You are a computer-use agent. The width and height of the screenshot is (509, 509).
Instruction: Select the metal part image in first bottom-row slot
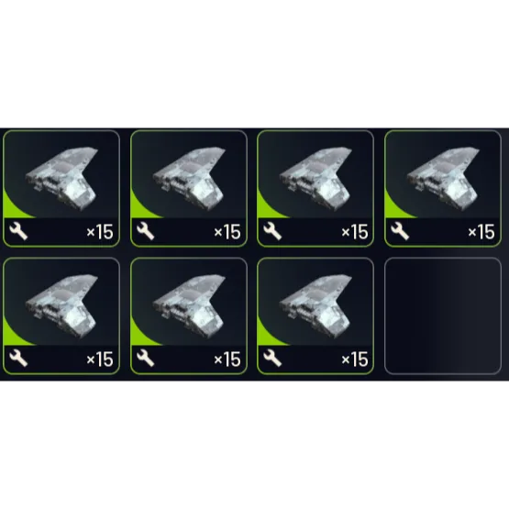[61, 306]
